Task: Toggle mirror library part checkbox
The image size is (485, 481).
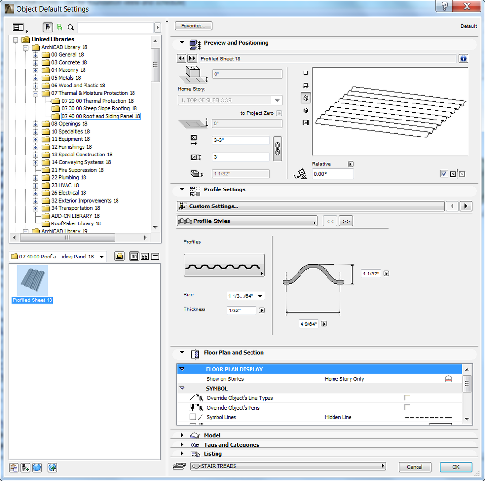Action: pyautogui.click(x=444, y=173)
